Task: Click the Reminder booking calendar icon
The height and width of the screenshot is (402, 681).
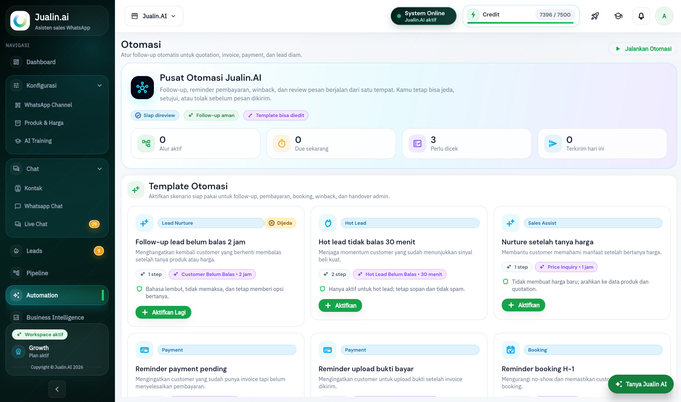Action: pyautogui.click(x=510, y=350)
